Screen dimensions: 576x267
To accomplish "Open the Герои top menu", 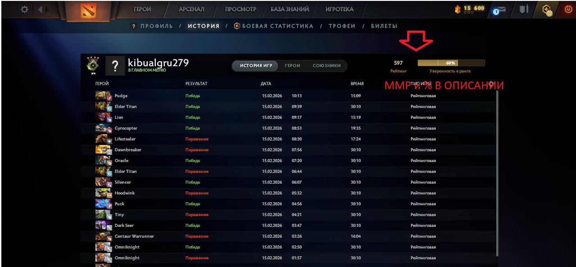I will tap(142, 9).
